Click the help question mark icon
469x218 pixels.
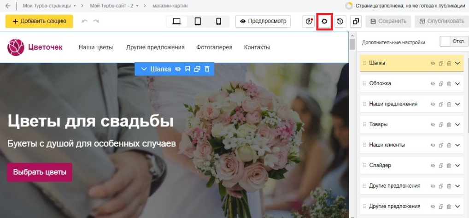(309, 22)
